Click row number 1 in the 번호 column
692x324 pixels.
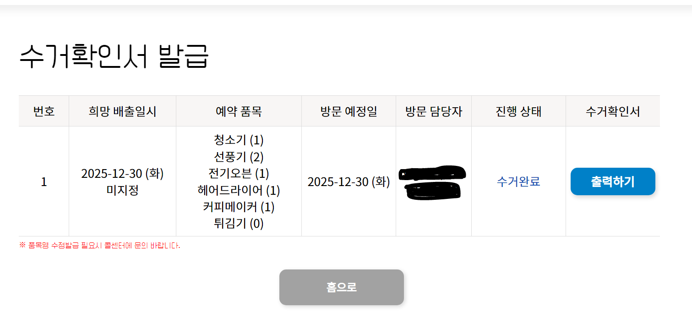[x=44, y=182]
